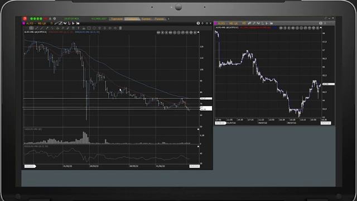Viewport: 357px width, 201px height.
Task: Open the ALRS ticker selector in left chart
Action: pos(30,23)
